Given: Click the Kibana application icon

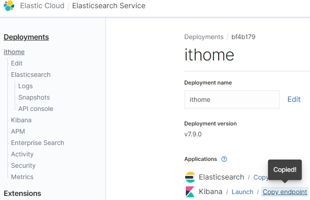Looking at the screenshot, I should pyautogui.click(x=190, y=192).
